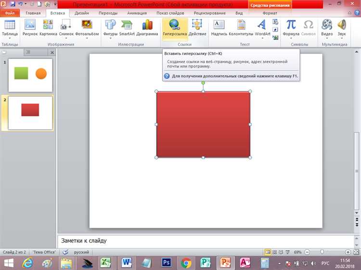Open the Формат drawing tools tab
The height and width of the screenshot is (270, 361).
click(270, 13)
